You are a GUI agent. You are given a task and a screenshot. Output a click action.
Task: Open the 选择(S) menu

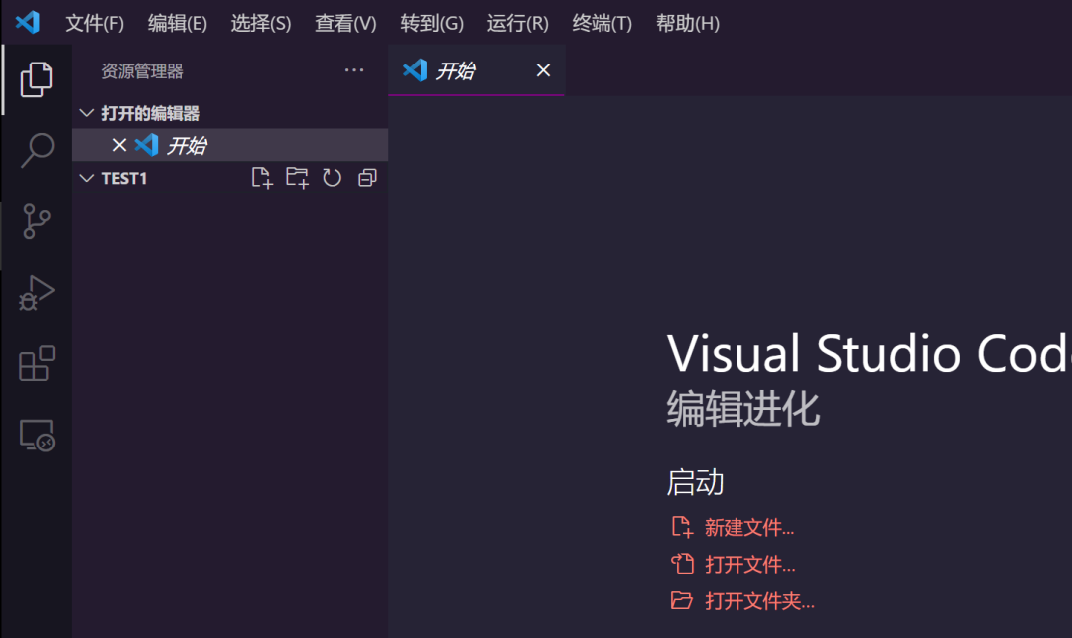260,23
